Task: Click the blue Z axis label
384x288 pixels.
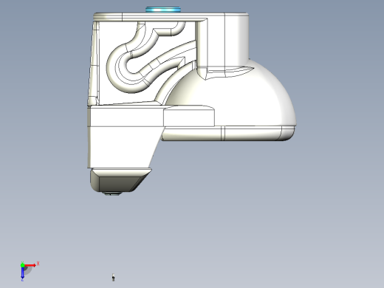Action: pyautogui.click(x=22, y=280)
